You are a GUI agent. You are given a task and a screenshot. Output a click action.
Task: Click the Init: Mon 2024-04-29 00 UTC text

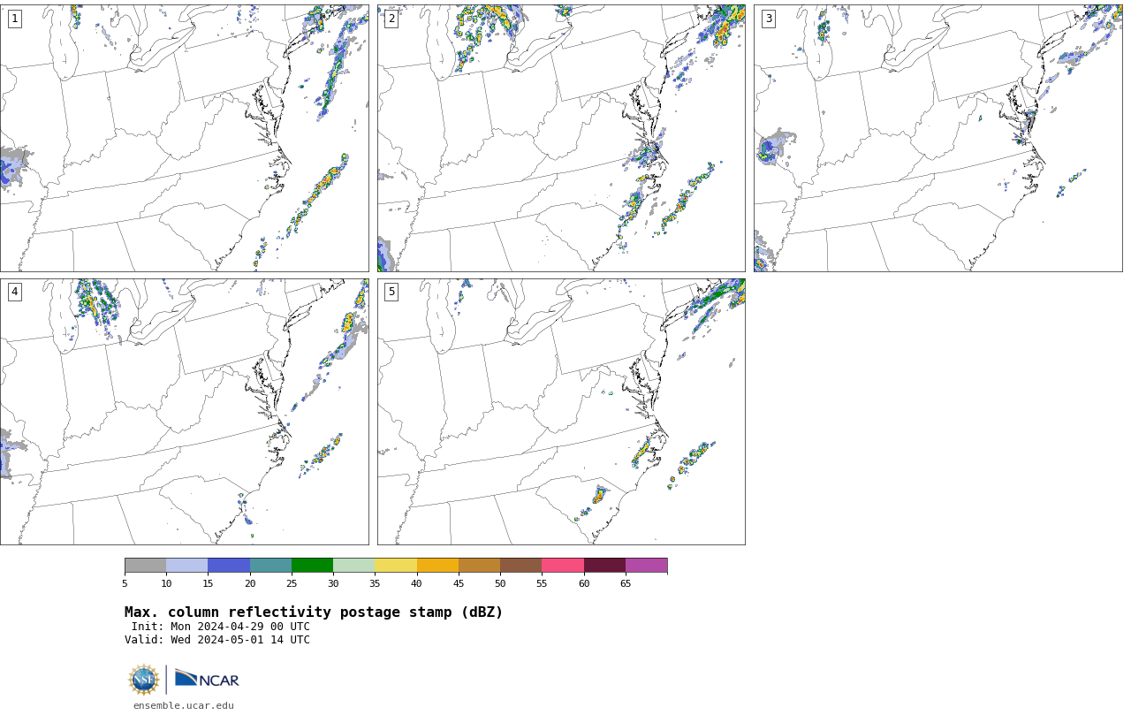click(x=221, y=627)
